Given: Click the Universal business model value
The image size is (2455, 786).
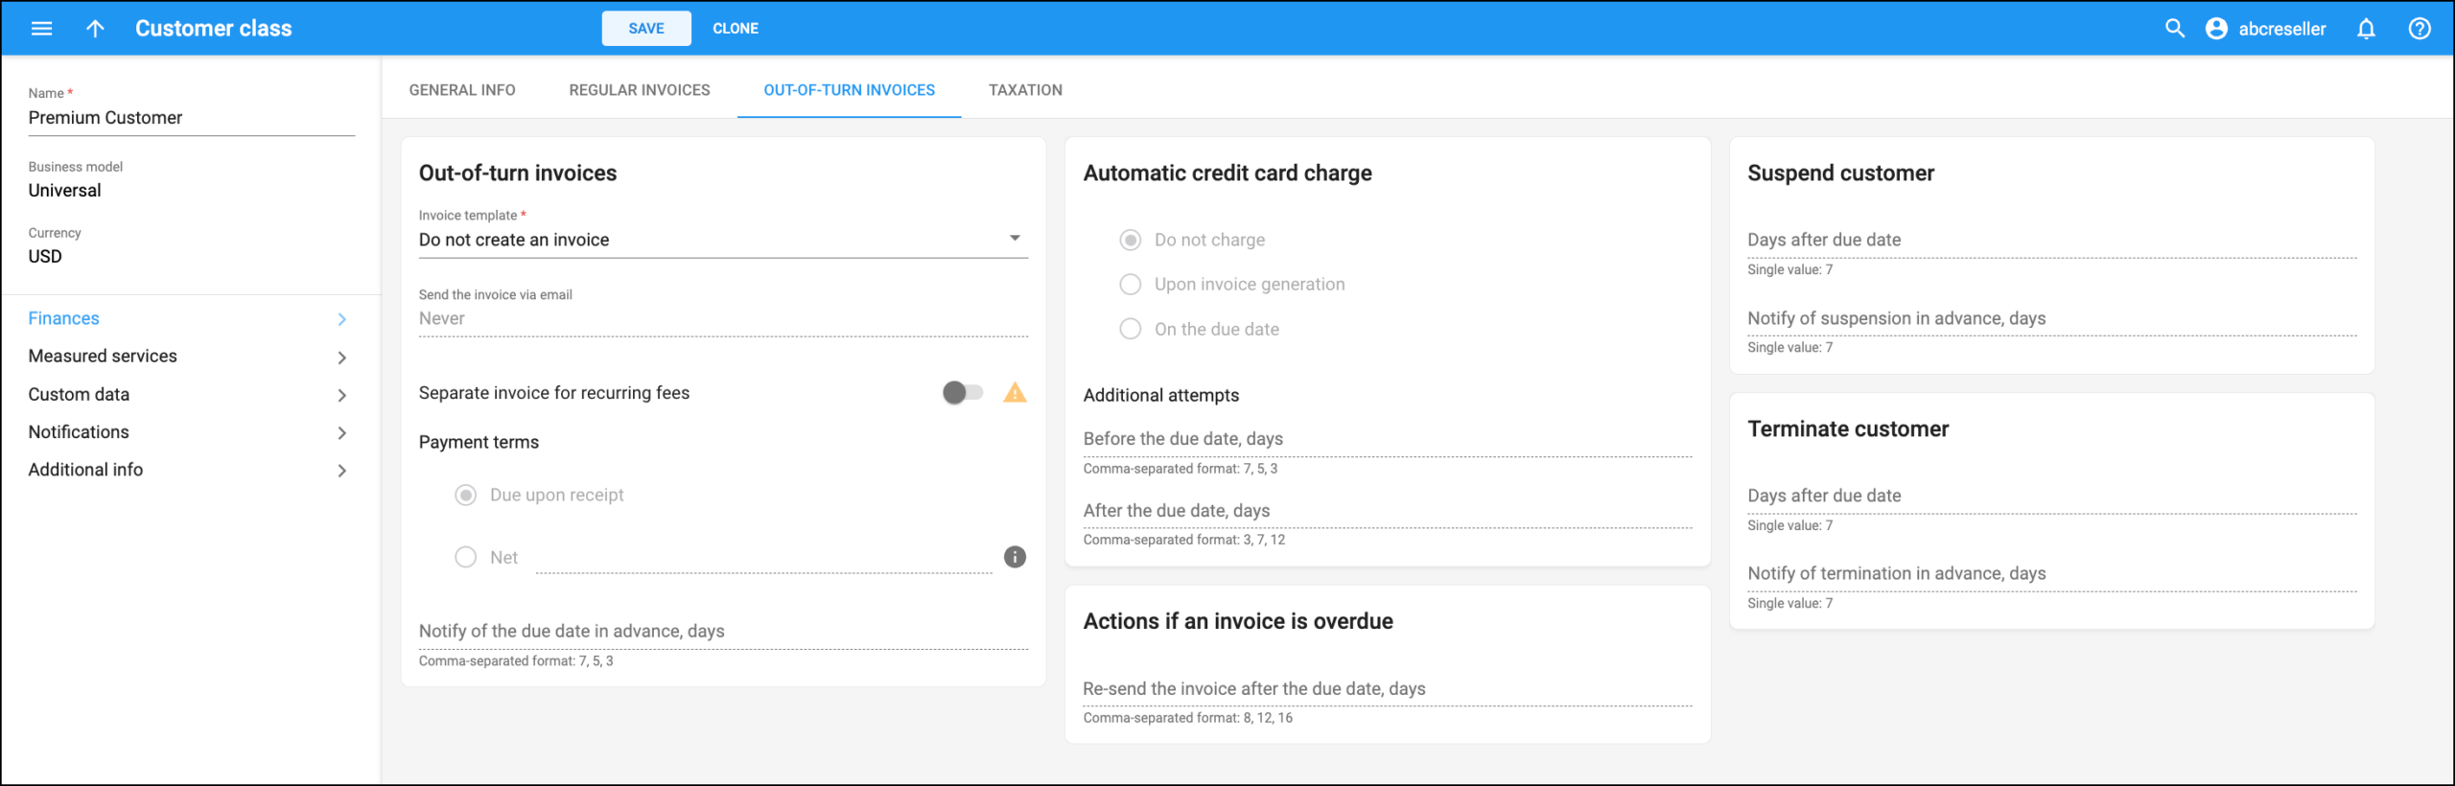Looking at the screenshot, I should (x=64, y=191).
